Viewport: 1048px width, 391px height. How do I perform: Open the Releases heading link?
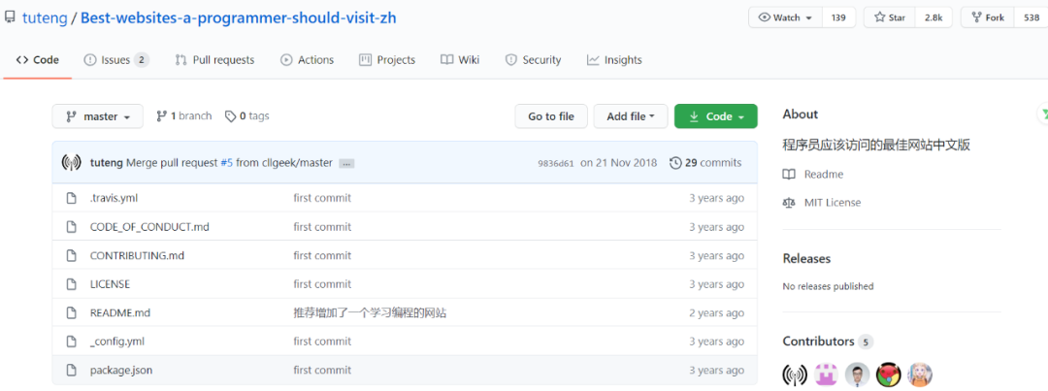coord(806,259)
